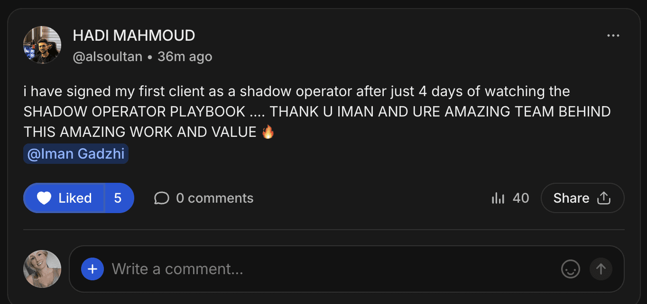Open the emoji picker smiley icon
This screenshot has height=304, width=647.
[571, 269]
